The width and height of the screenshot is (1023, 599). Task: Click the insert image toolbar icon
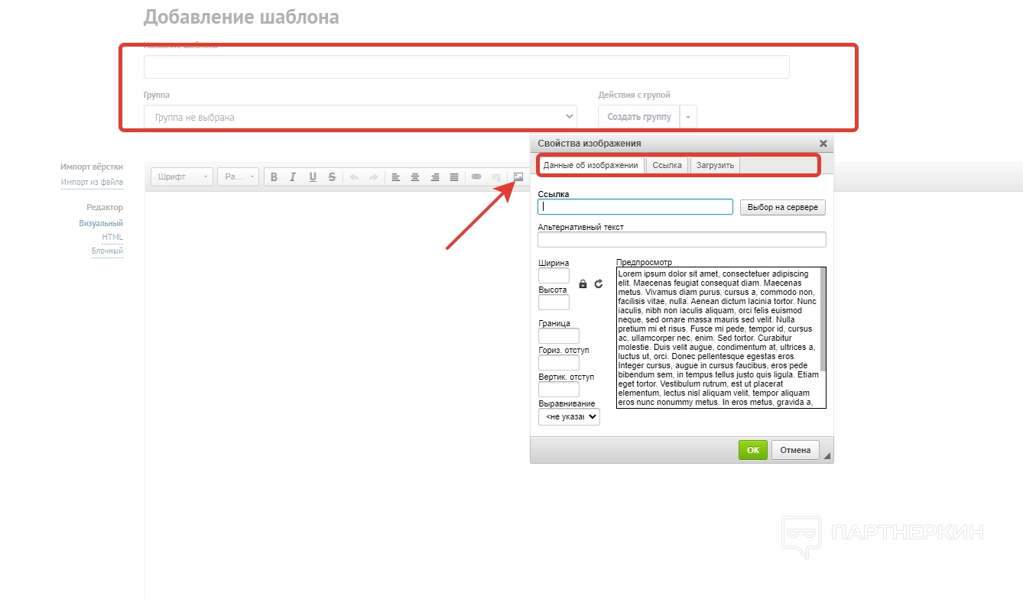[518, 177]
